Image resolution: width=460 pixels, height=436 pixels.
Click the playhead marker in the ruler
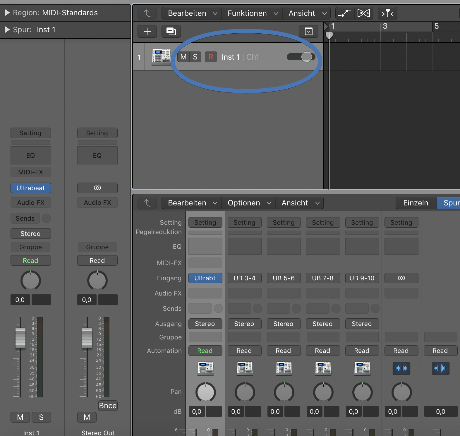[329, 35]
